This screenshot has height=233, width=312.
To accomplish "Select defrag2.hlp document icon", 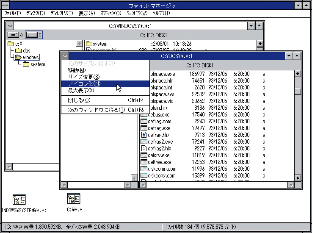I will pos(144,148).
